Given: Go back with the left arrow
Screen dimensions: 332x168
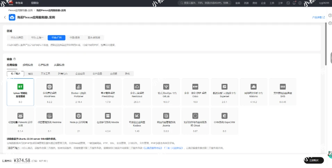Looking at the screenshot, I should click(5, 17).
